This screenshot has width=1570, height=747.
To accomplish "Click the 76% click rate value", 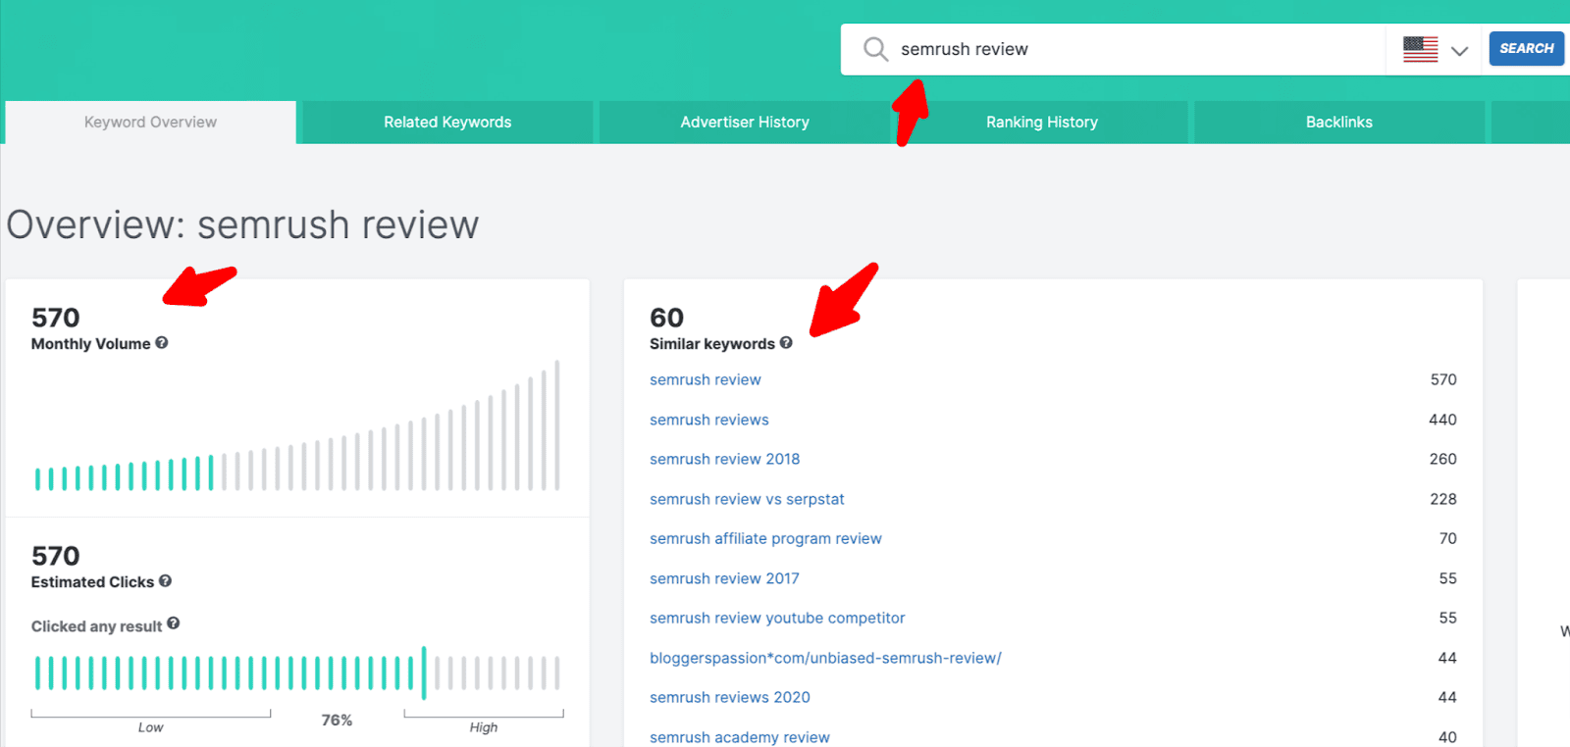I will point(337,721).
